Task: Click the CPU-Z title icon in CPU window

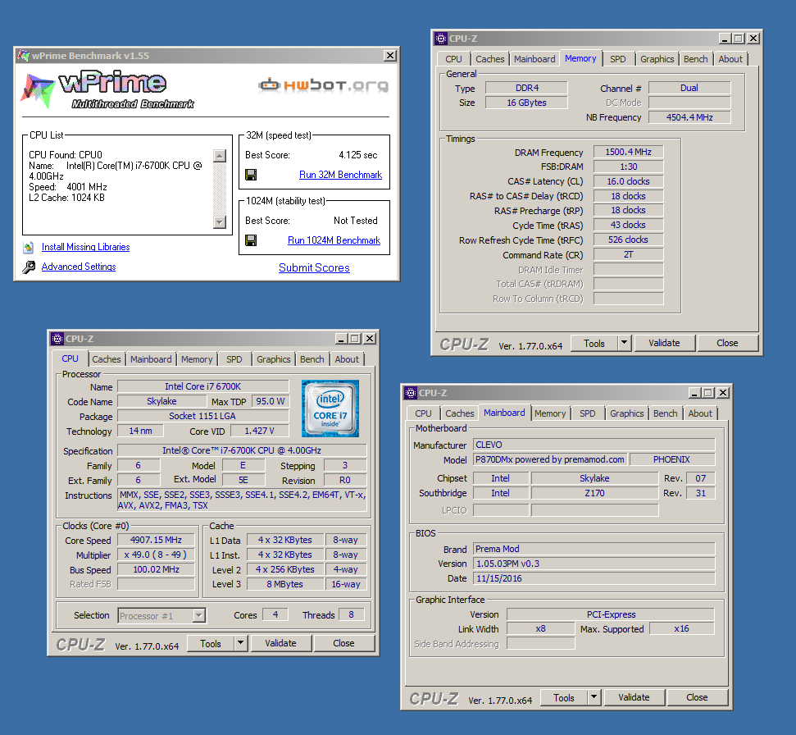Action: [x=57, y=339]
